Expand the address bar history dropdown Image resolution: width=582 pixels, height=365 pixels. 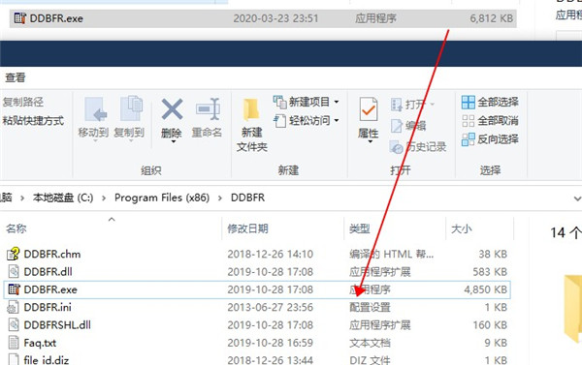click(577, 198)
